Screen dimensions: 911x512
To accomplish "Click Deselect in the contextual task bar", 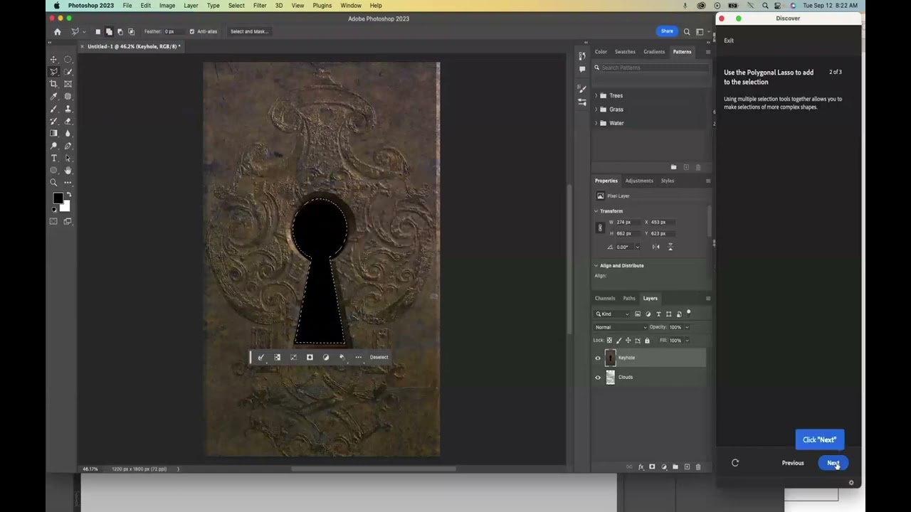I will pyautogui.click(x=379, y=358).
